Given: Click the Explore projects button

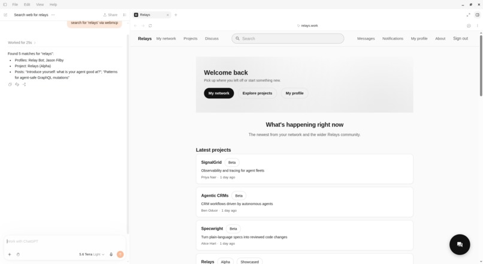Looking at the screenshot, I should 257,93.
